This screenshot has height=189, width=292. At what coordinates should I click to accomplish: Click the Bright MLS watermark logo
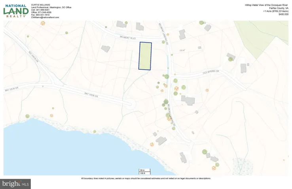coord(16,183)
